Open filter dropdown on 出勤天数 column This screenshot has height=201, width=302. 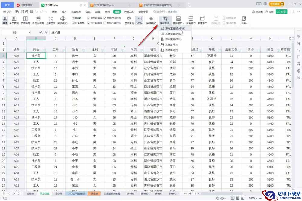click(239, 51)
